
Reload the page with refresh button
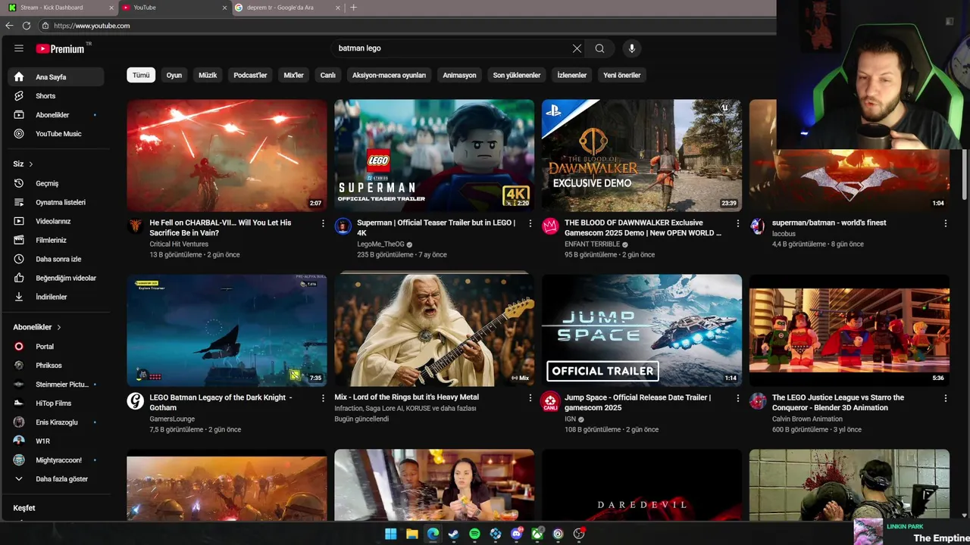point(27,26)
